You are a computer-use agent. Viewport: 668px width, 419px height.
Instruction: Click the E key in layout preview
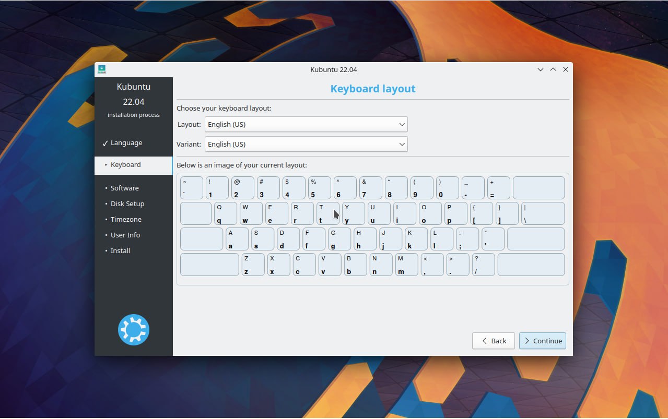pyautogui.click(x=277, y=213)
